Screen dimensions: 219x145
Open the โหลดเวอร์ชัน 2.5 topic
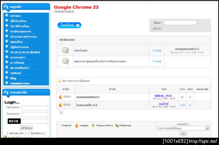coord(87,105)
